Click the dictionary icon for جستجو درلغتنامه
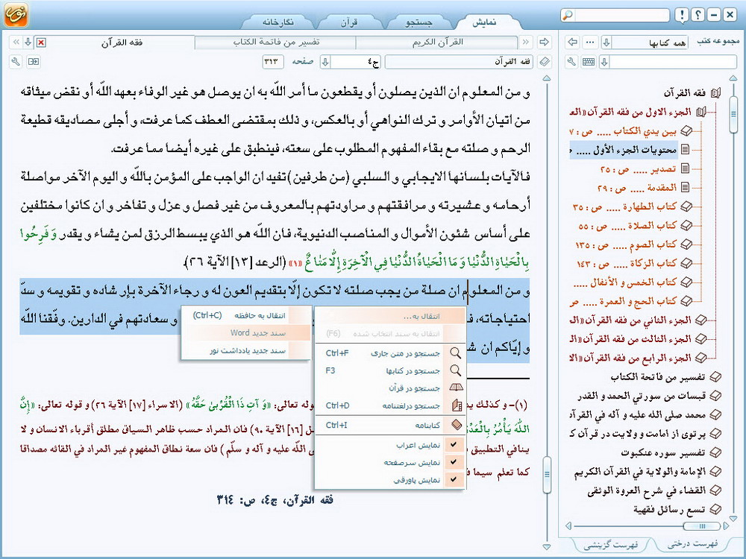 pyautogui.click(x=453, y=405)
